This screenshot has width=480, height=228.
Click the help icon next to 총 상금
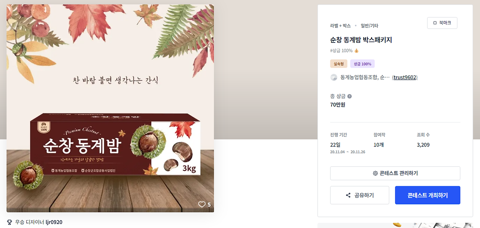[349, 96]
